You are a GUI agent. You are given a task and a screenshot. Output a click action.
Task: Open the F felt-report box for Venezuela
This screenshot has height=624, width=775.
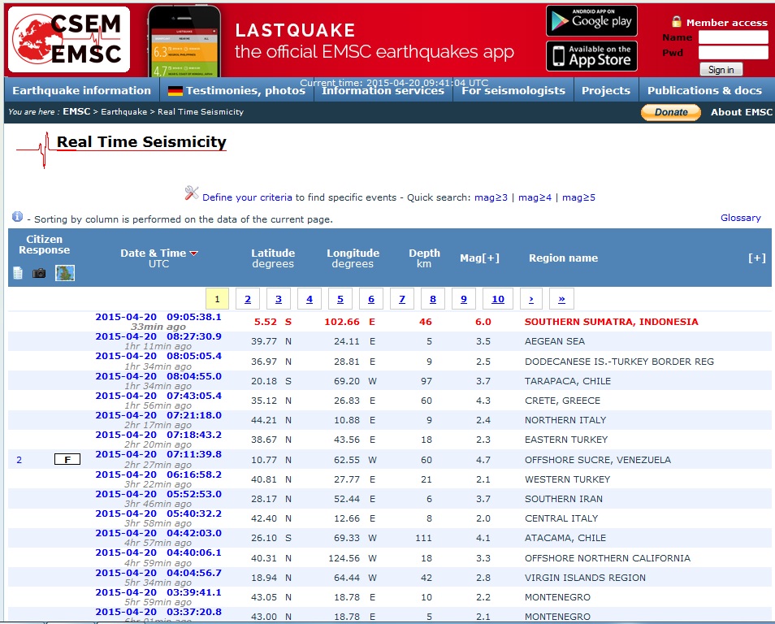(x=67, y=460)
